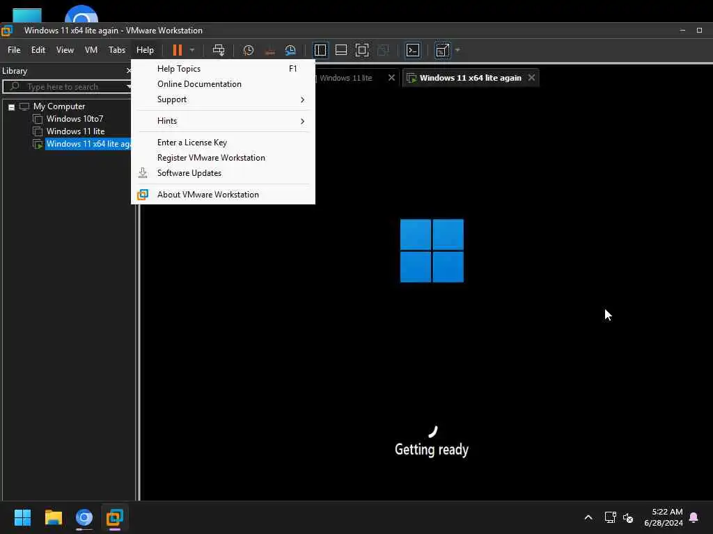Open File Explorer from the taskbar

point(53,517)
